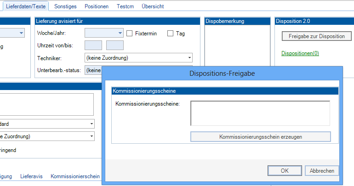The width and height of the screenshot is (354, 186).
Task: Select the Übersicht tab
Action: coord(153,7)
